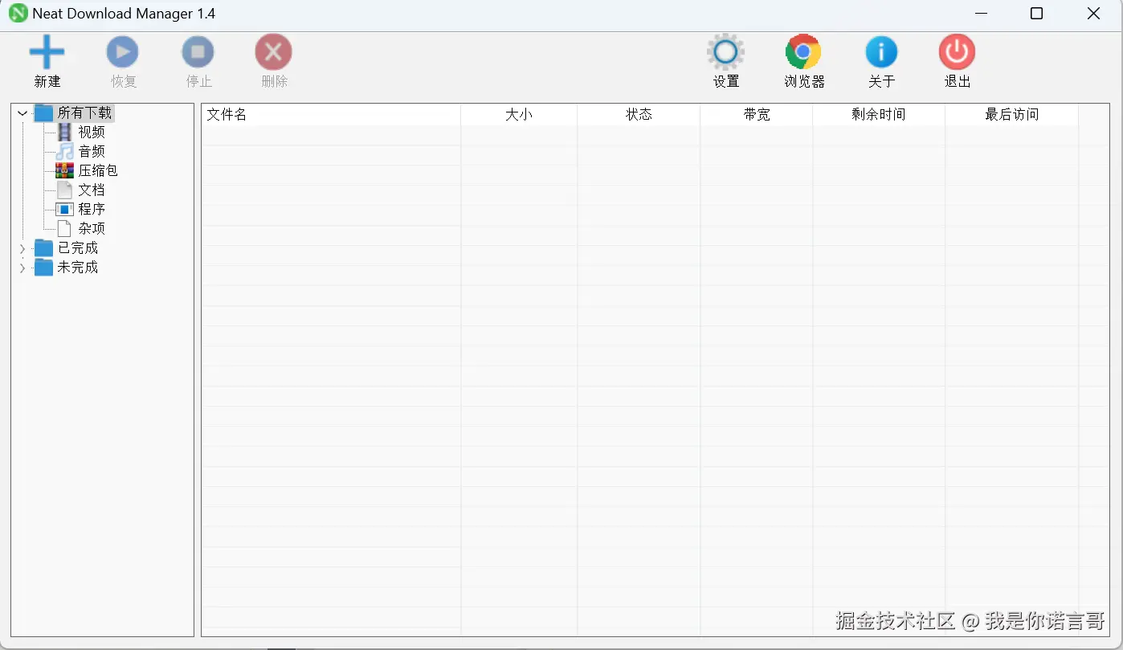Select the 文档 category label
The width and height of the screenshot is (1123, 650).
pos(92,190)
